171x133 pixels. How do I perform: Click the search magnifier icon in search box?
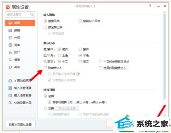(32, 15)
